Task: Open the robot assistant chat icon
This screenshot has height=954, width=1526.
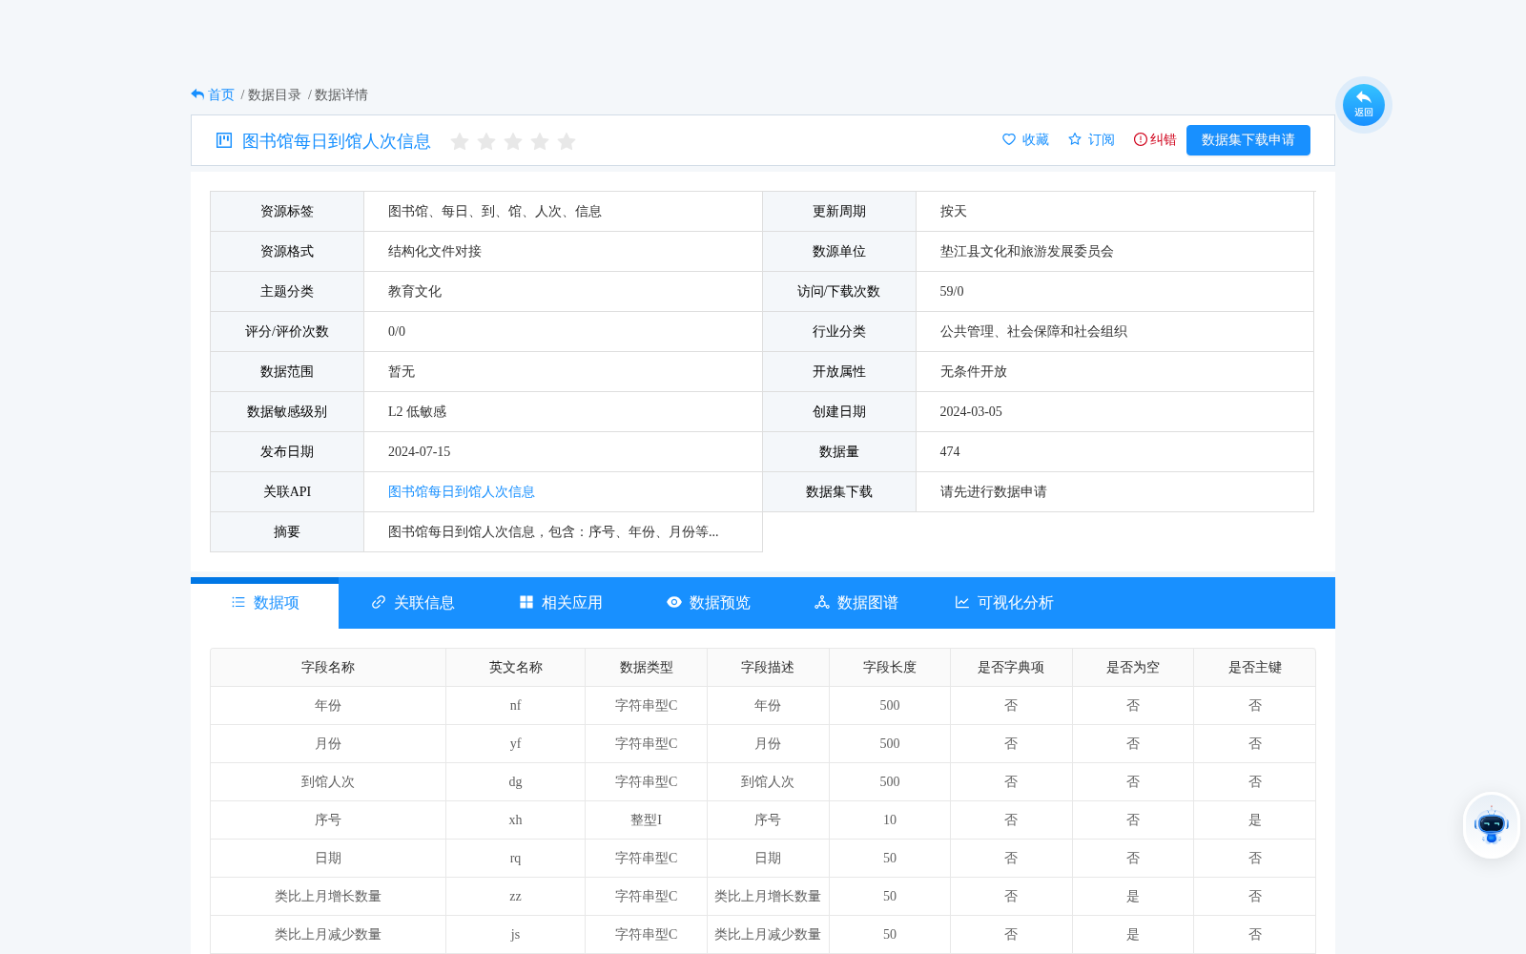Action: (x=1491, y=825)
